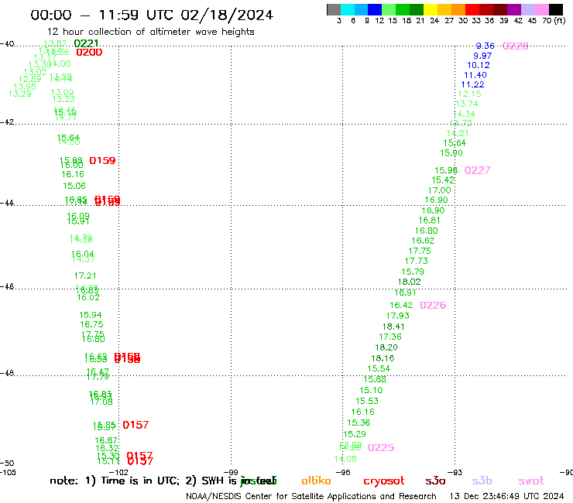Image resolution: width=573 pixels, height=503 pixels.
Task: Click the red time label '0200'
Action: coord(89,53)
